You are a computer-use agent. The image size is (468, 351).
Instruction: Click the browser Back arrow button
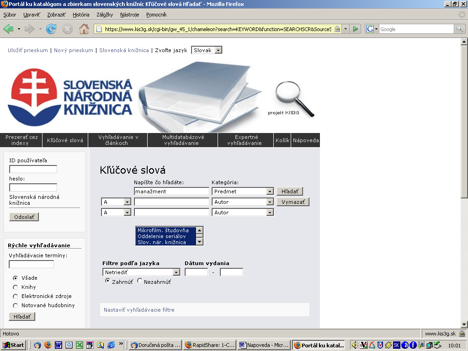click(x=9, y=29)
